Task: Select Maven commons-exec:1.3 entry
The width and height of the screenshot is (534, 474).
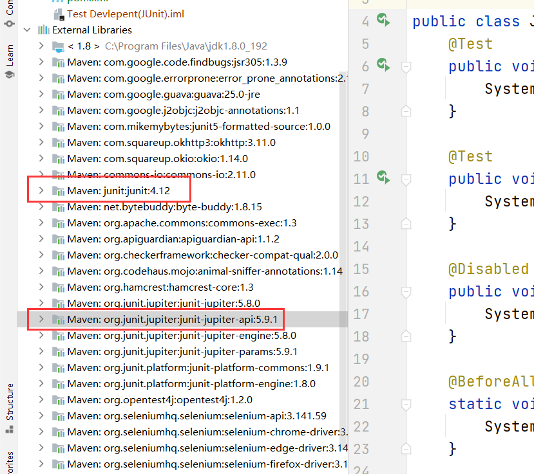Action: tap(182, 223)
